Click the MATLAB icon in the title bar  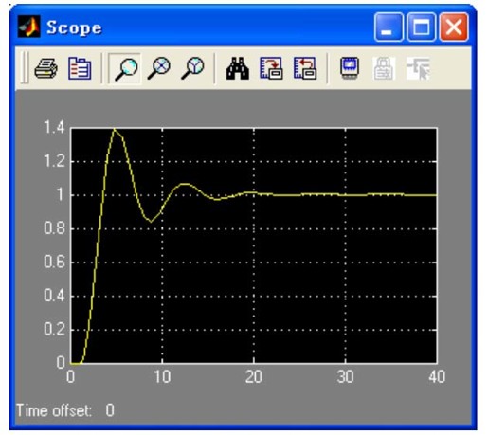coord(29,27)
